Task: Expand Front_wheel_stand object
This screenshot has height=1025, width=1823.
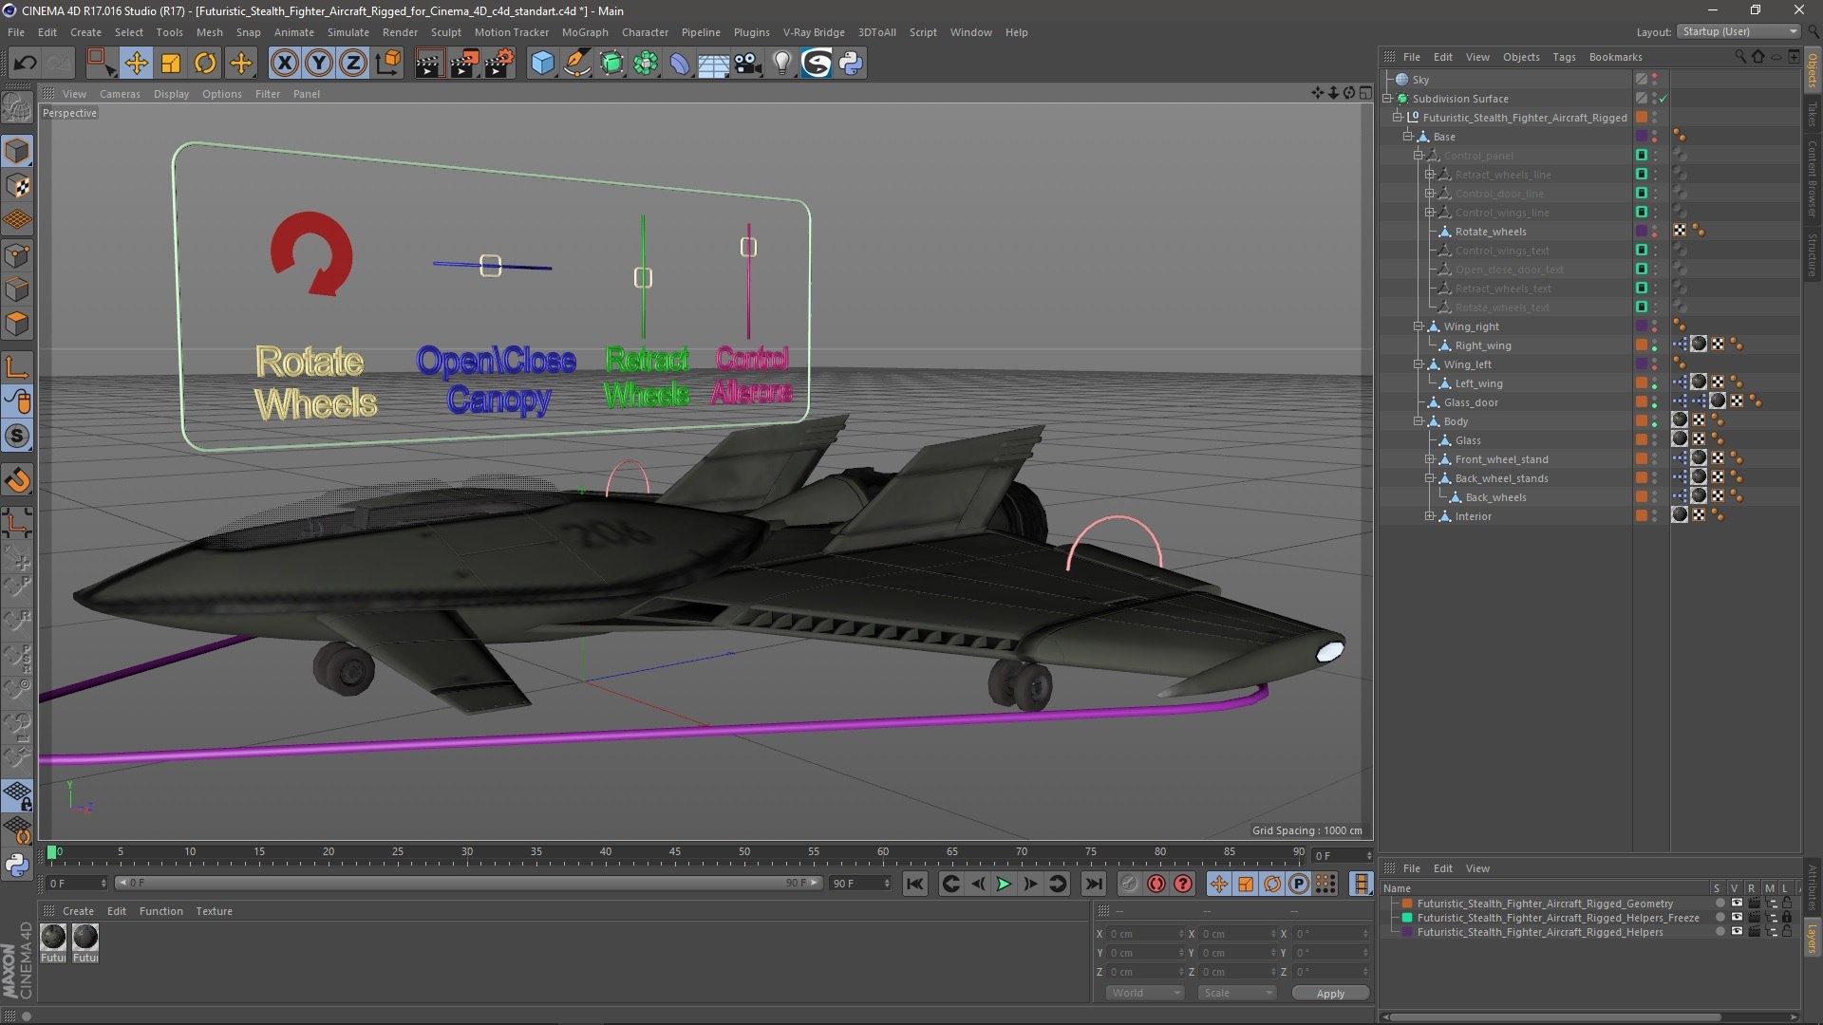Action: pyautogui.click(x=1429, y=459)
